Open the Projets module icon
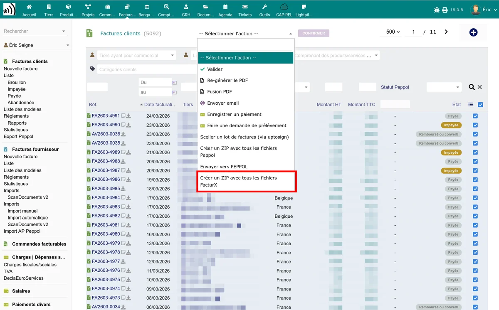 [x=88, y=7]
